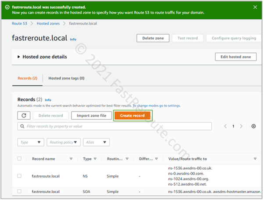
Task: Click fastreroute.local name in NS row
Action: [46, 176]
